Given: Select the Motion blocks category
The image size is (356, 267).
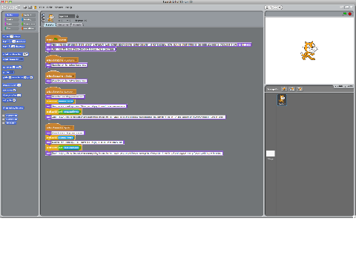Looking at the screenshot, I should [x=12, y=15].
